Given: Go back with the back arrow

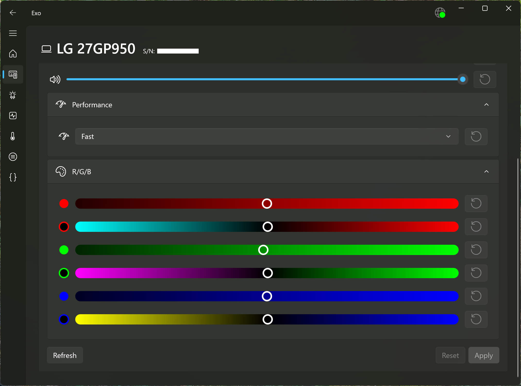Looking at the screenshot, I should click(x=13, y=13).
